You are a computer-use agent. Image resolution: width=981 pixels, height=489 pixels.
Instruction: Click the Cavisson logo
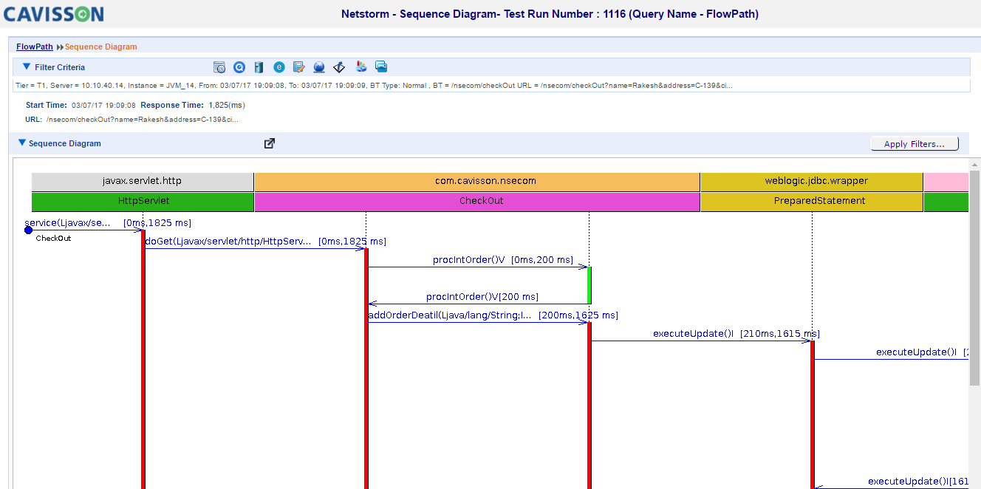click(x=53, y=13)
